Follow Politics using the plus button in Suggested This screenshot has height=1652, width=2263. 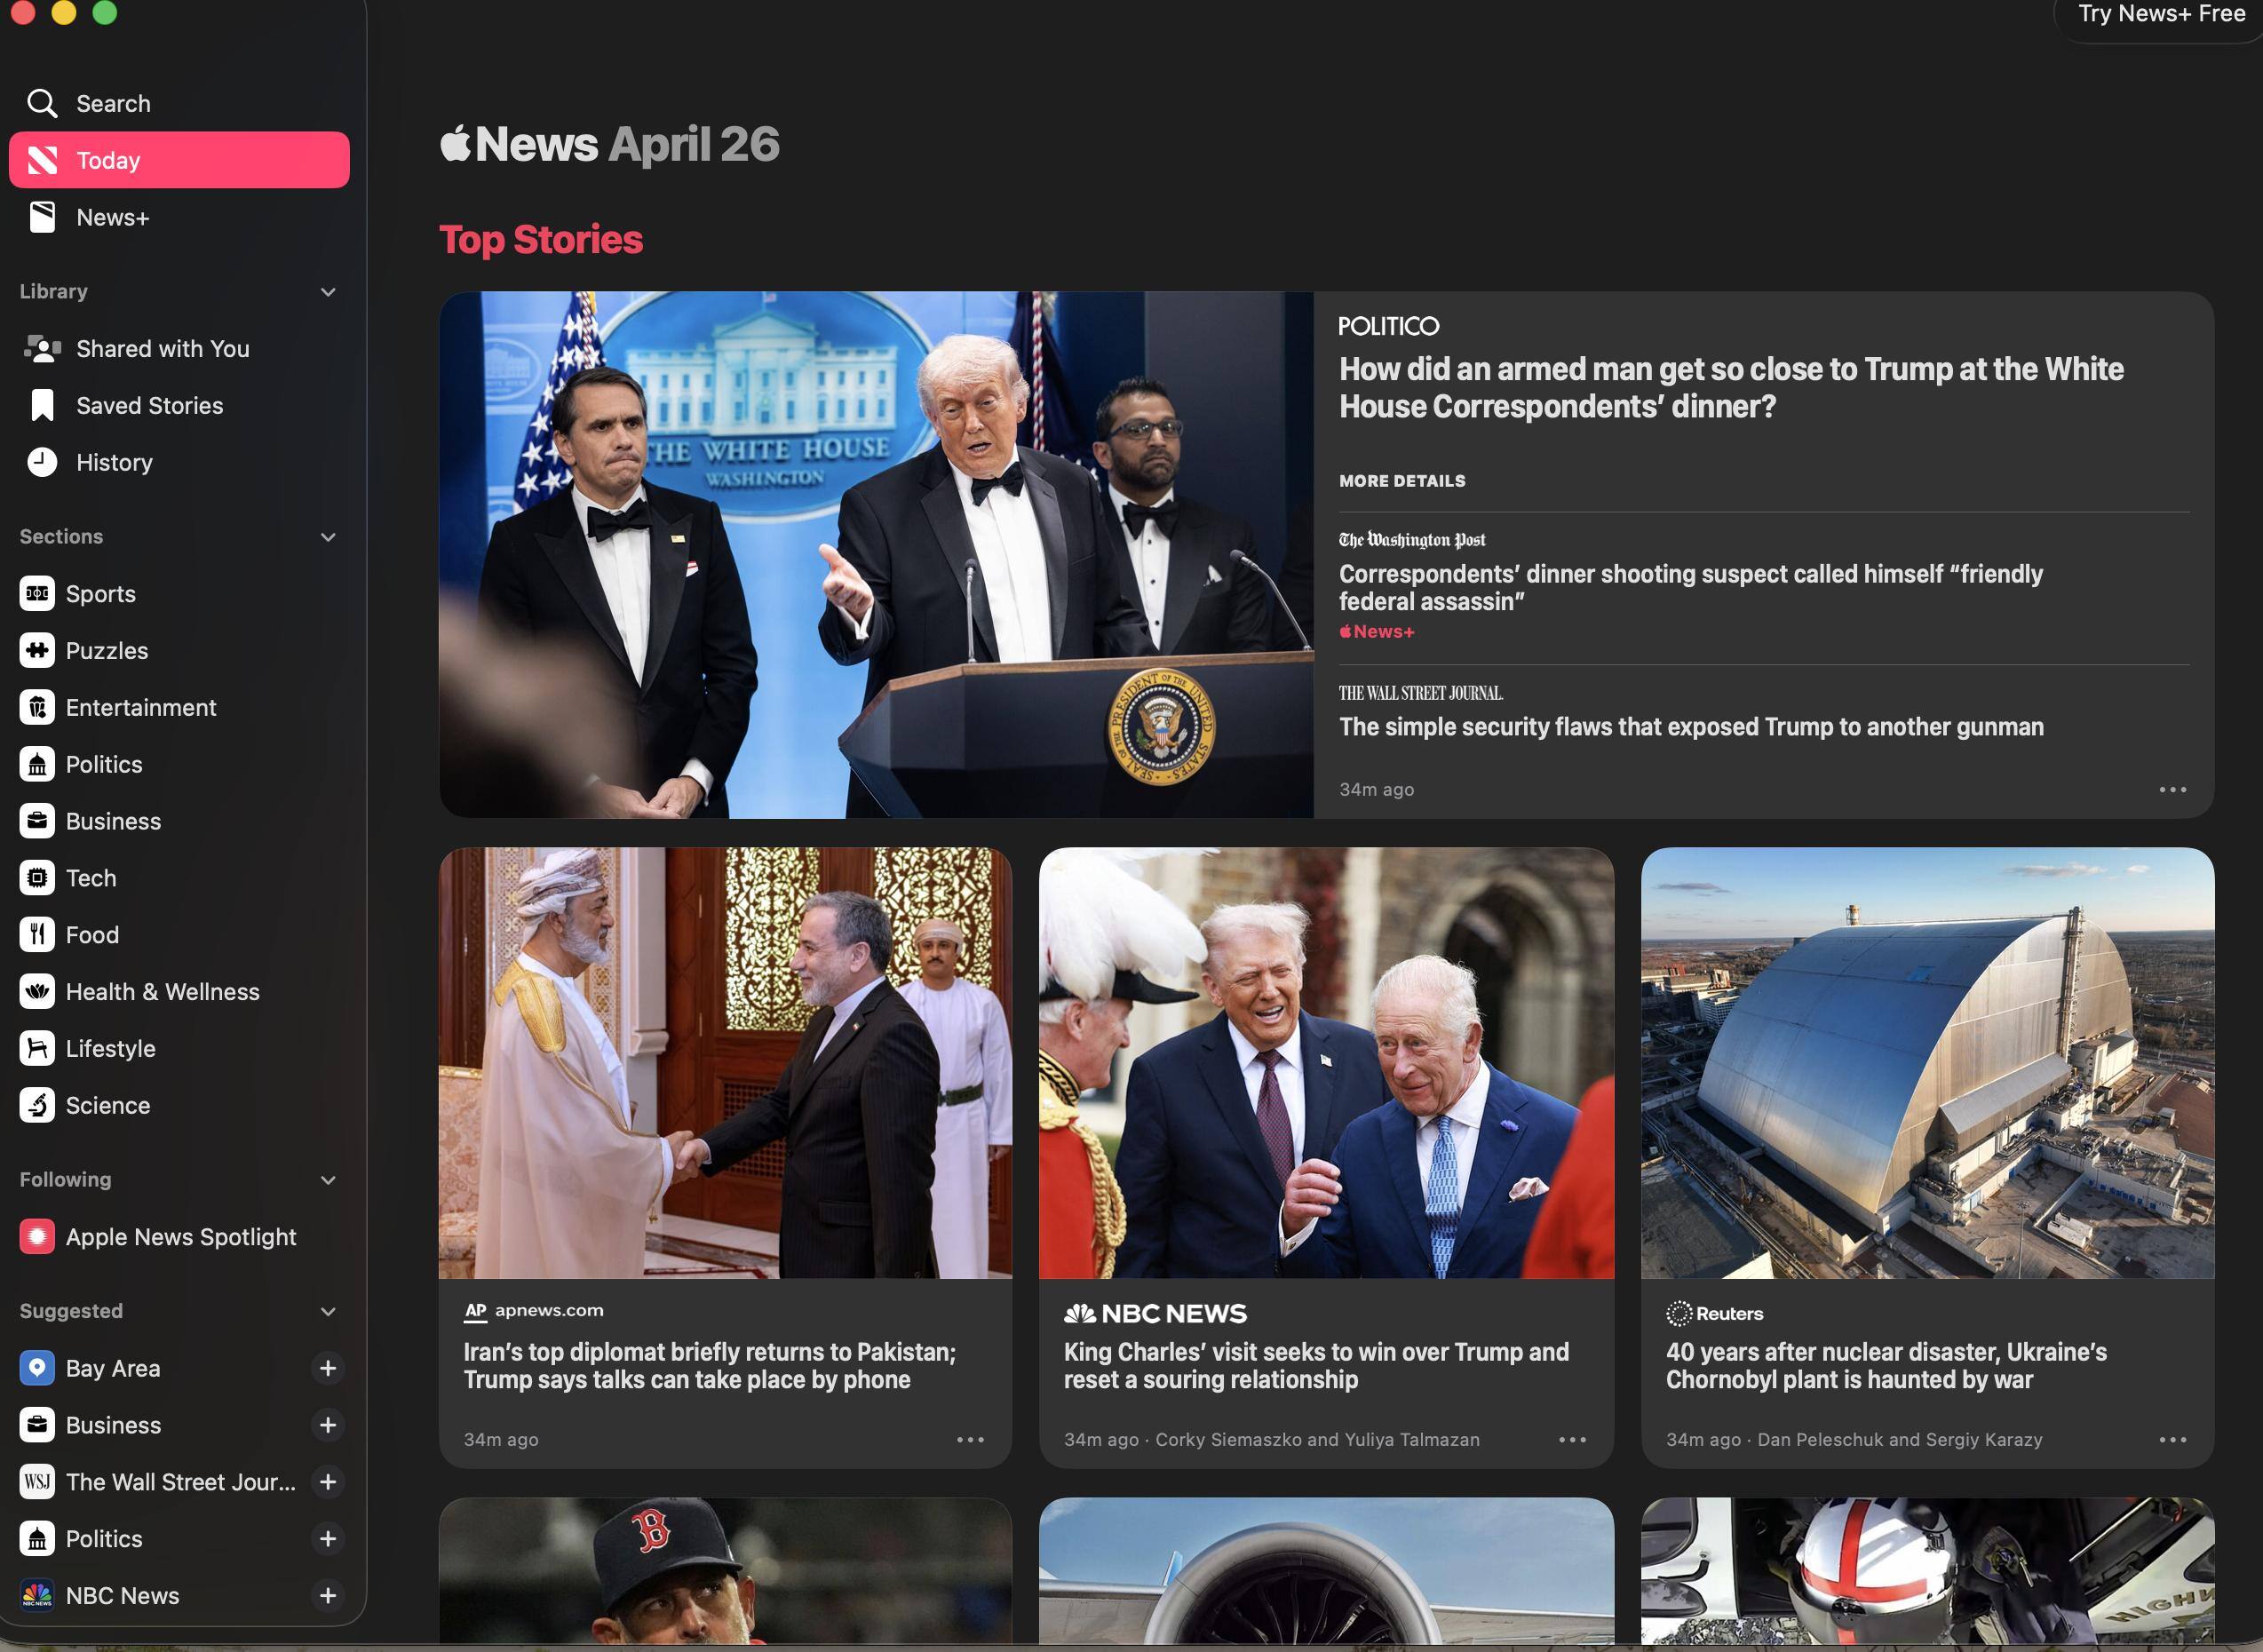pyautogui.click(x=327, y=1539)
